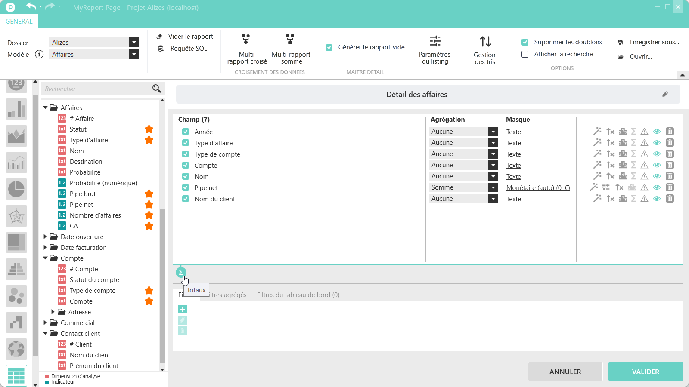Click the pencil icon to edit report title
689x387 pixels.
tap(665, 94)
